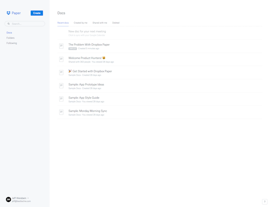Click the document icon beside The Problem With Dropbox Paper
Image resolution: width=270 pixels, height=207 pixels.
[61, 46]
